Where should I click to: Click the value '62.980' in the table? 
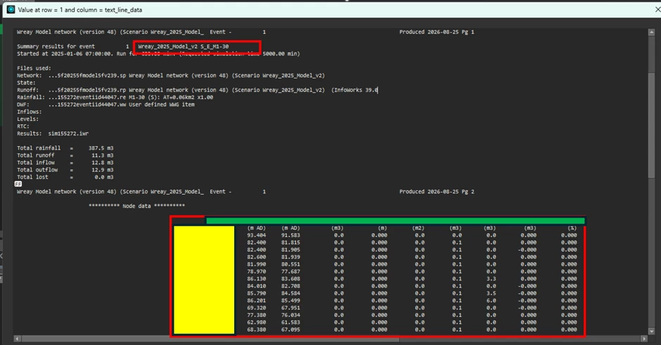point(256,323)
